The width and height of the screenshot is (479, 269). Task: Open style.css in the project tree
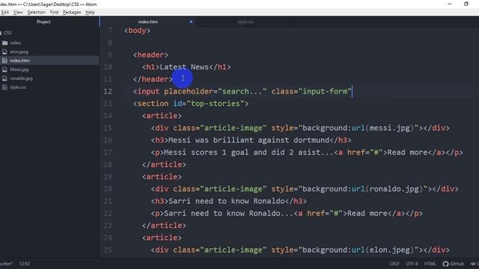18,87
